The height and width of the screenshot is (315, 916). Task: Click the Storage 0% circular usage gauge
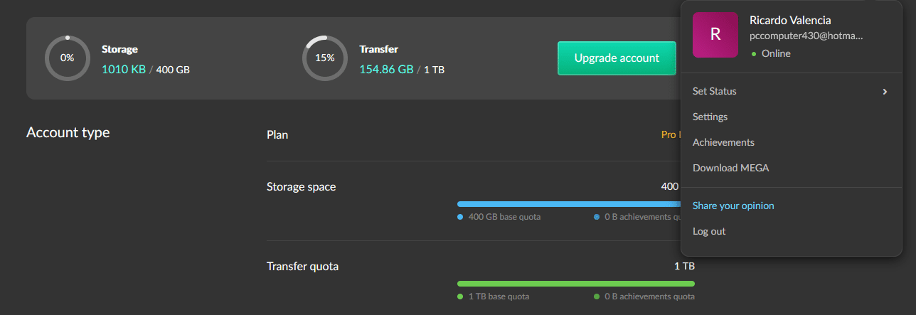tap(67, 58)
